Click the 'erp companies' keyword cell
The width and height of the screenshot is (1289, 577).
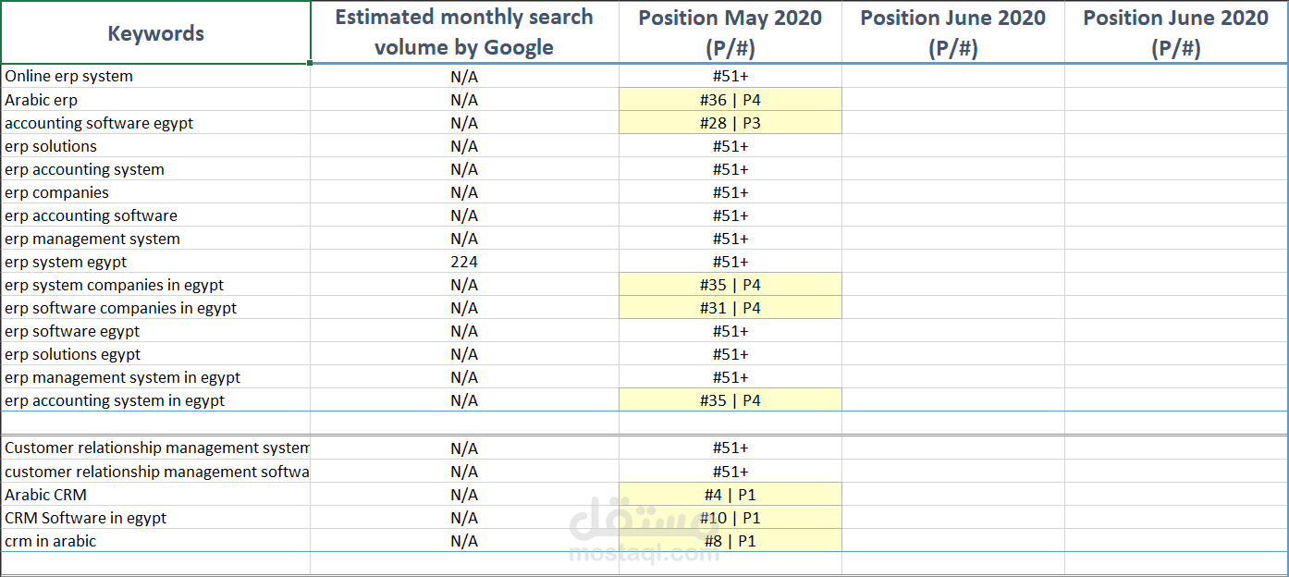pos(155,192)
